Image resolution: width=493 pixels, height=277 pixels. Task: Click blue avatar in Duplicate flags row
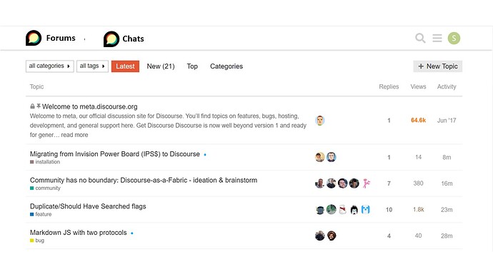[x=366, y=209]
